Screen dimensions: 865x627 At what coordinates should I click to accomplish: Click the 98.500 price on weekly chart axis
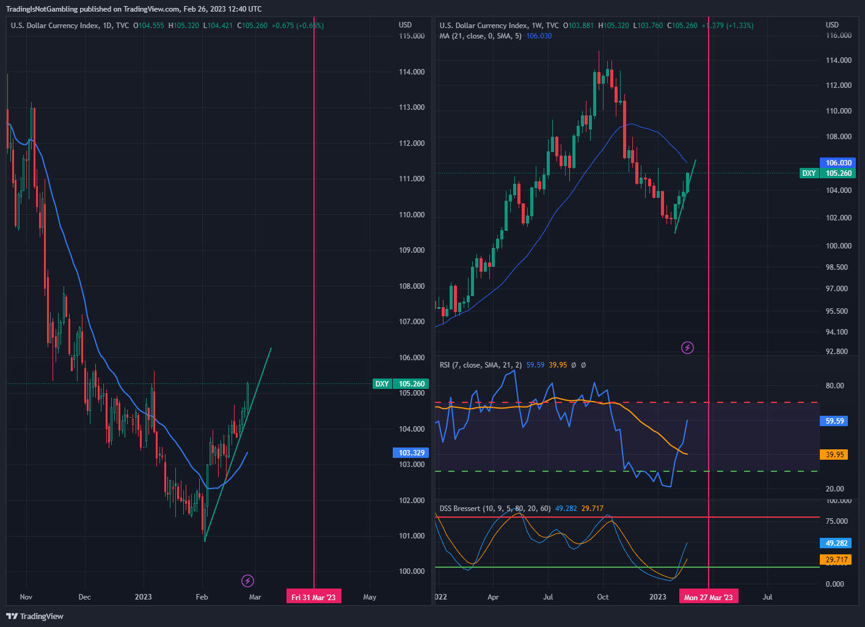837,267
